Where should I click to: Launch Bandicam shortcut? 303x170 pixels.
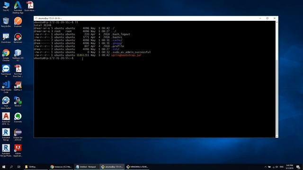18,38
